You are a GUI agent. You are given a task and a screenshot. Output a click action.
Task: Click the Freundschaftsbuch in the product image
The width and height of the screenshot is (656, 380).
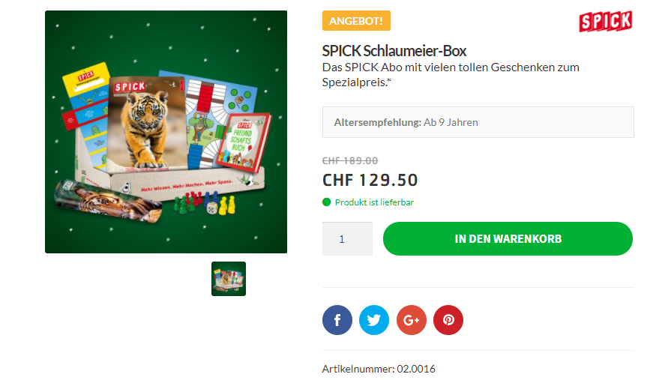pyautogui.click(x=243, y=142)
